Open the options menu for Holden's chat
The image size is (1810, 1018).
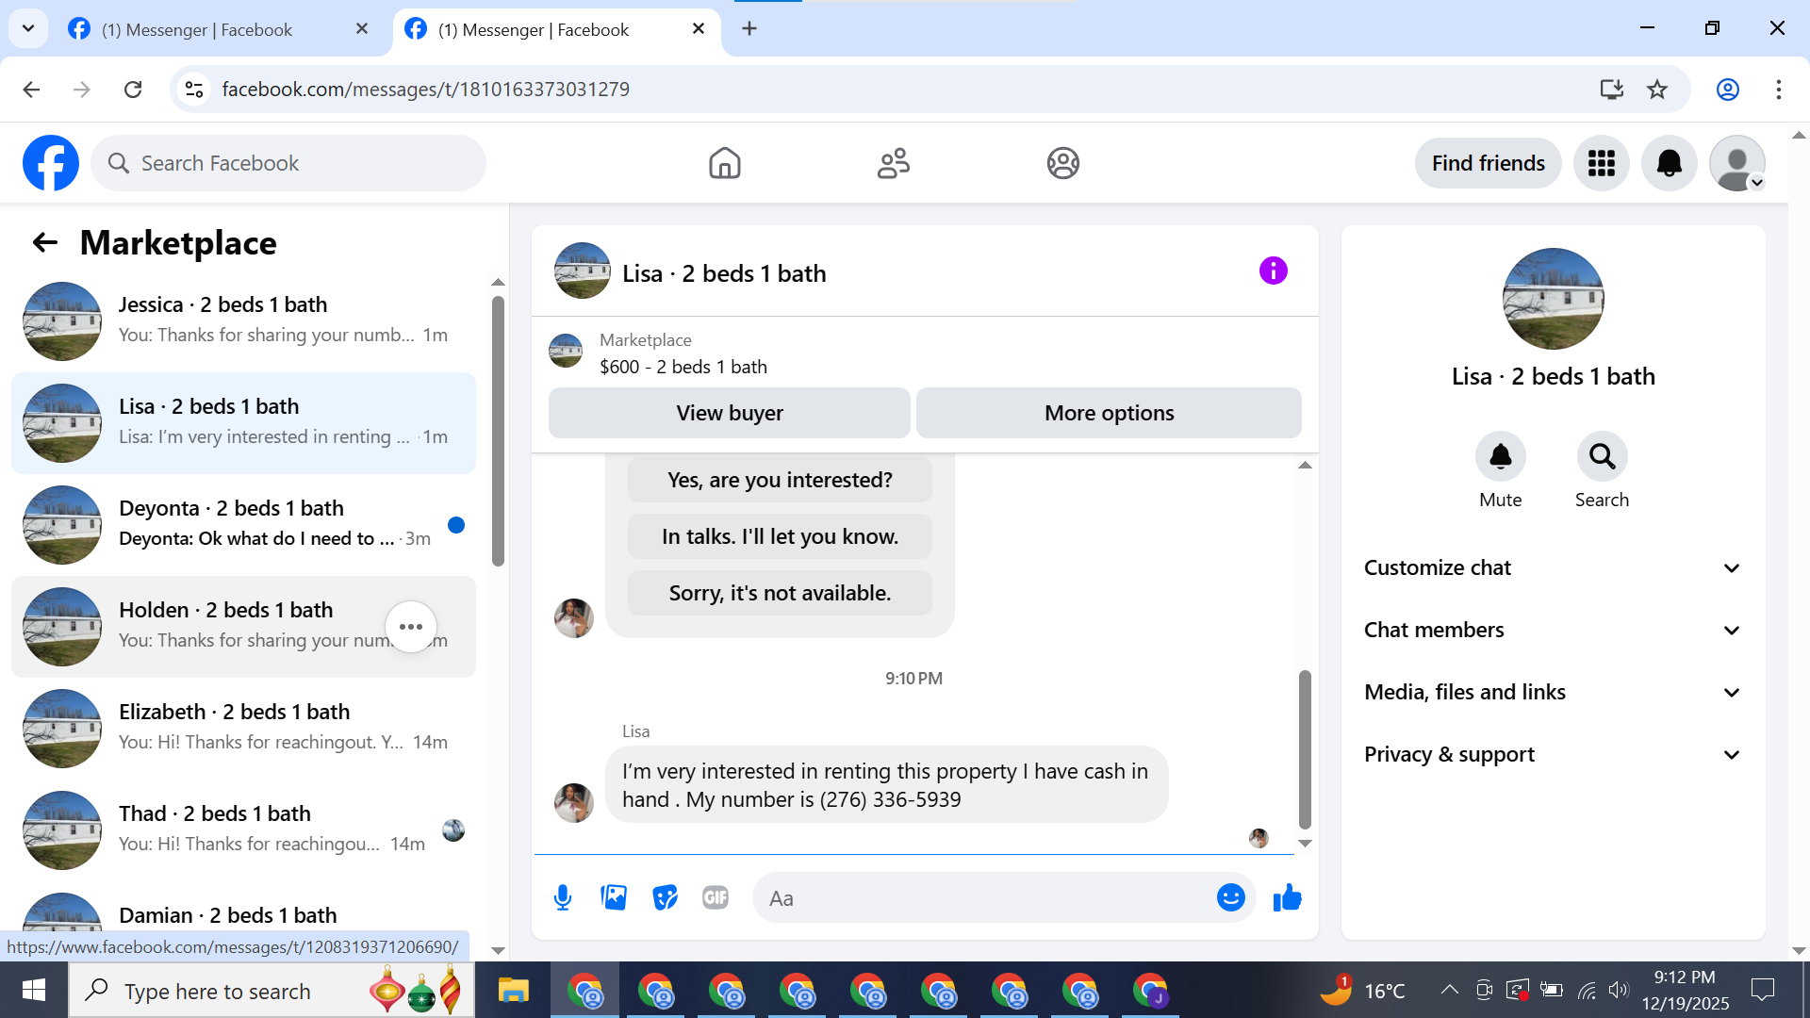(411, 627)
